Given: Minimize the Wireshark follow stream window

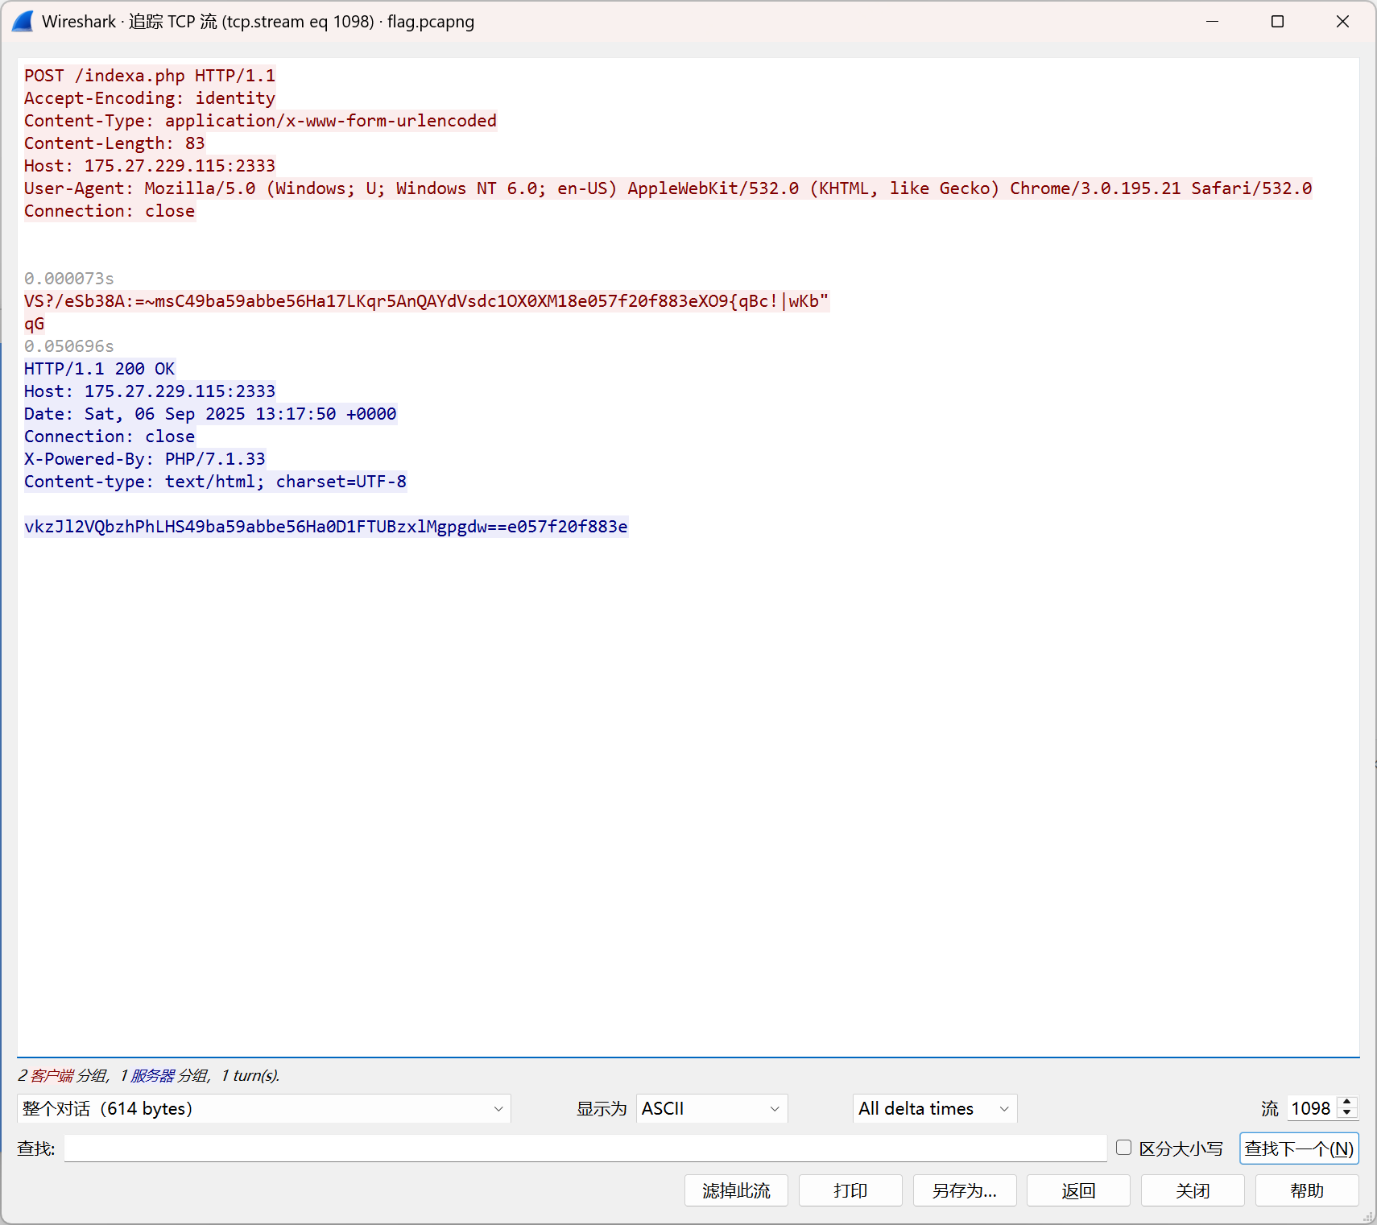Looking at the screenshot, I should [1212, 21].
